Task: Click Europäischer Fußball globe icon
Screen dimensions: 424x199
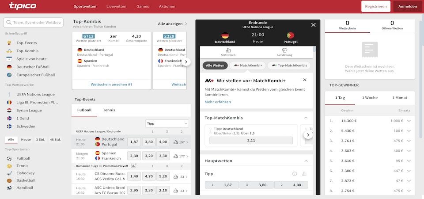Action: click(x=9, y=75)
